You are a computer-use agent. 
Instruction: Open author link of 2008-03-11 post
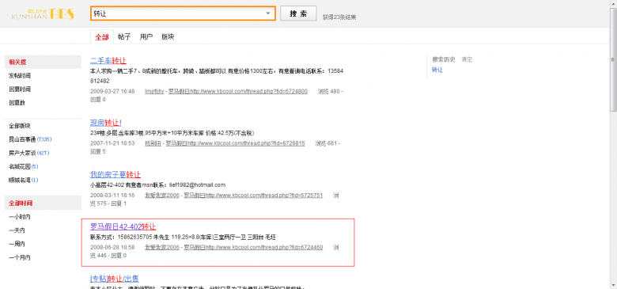coord(162,196)
